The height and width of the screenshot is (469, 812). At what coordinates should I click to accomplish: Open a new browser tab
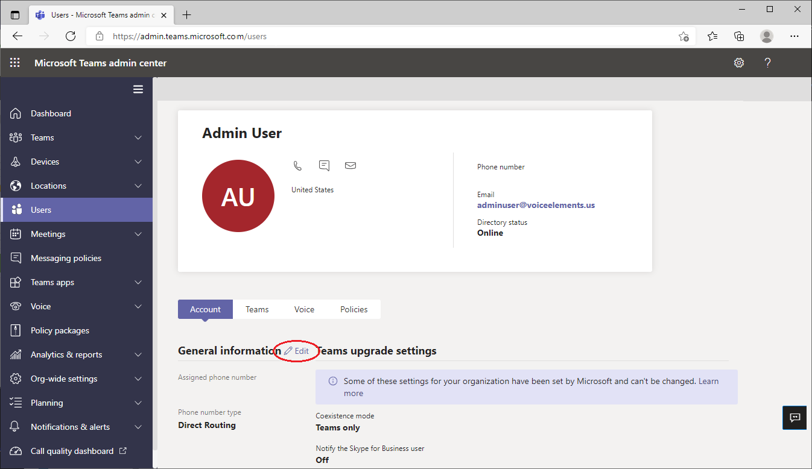tap(186, 15)
